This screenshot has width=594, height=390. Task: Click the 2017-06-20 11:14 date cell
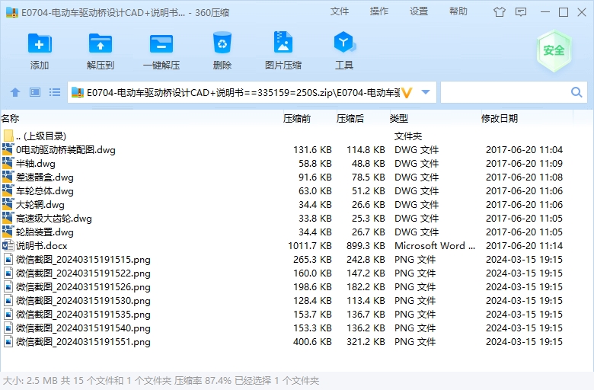tap(524, 245)
